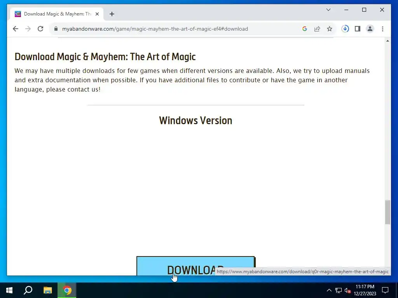Reload the current page
Screen dimensions: 398x298
coord(40,29)
